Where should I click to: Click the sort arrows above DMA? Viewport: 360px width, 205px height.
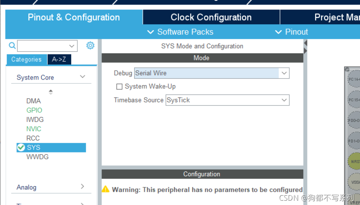point(51,92)
